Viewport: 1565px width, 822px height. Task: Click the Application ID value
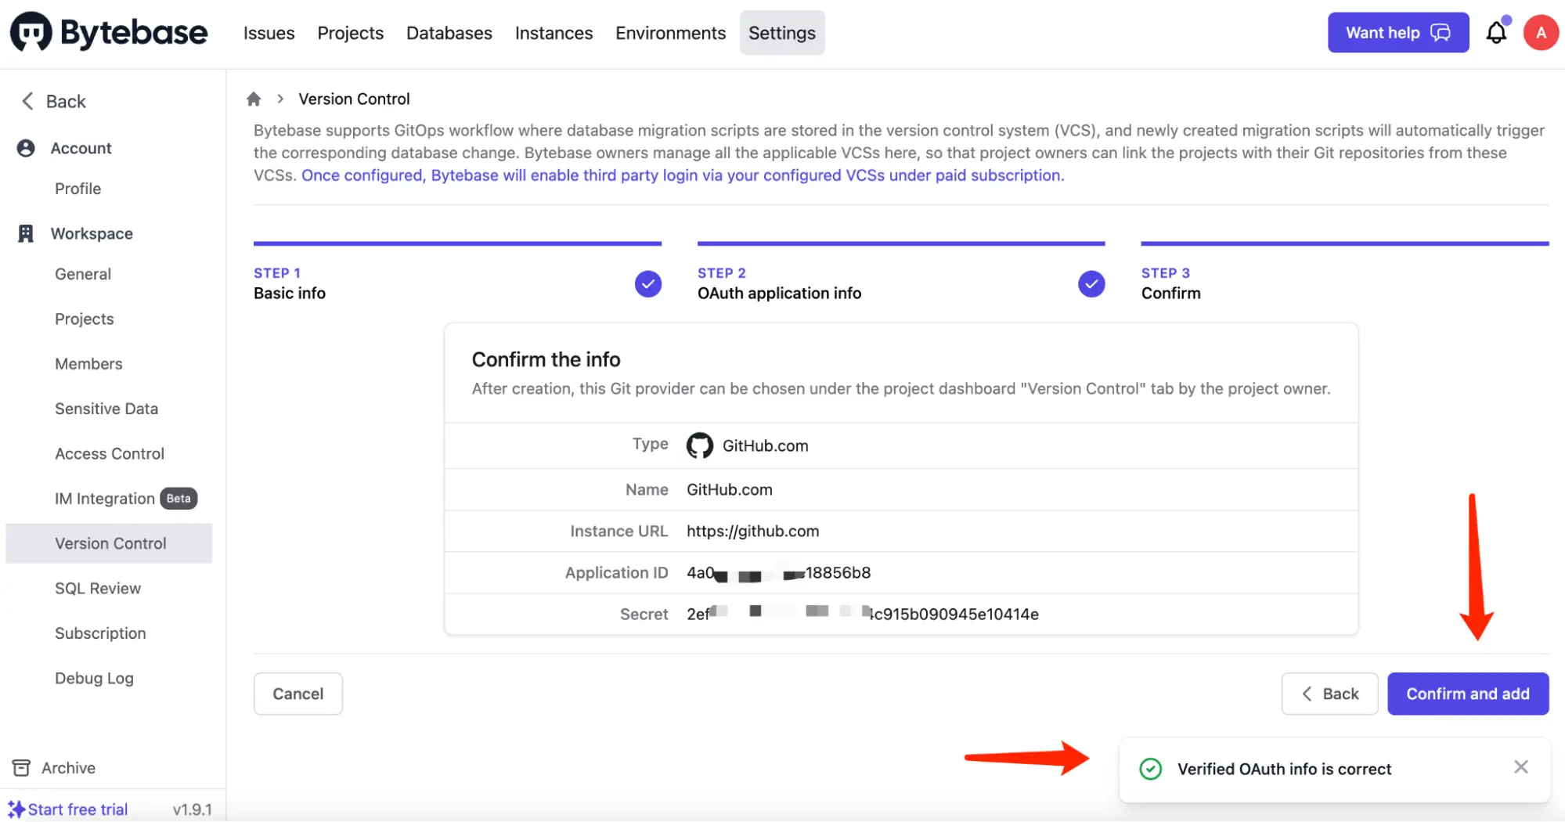click(x=778, y=572)
